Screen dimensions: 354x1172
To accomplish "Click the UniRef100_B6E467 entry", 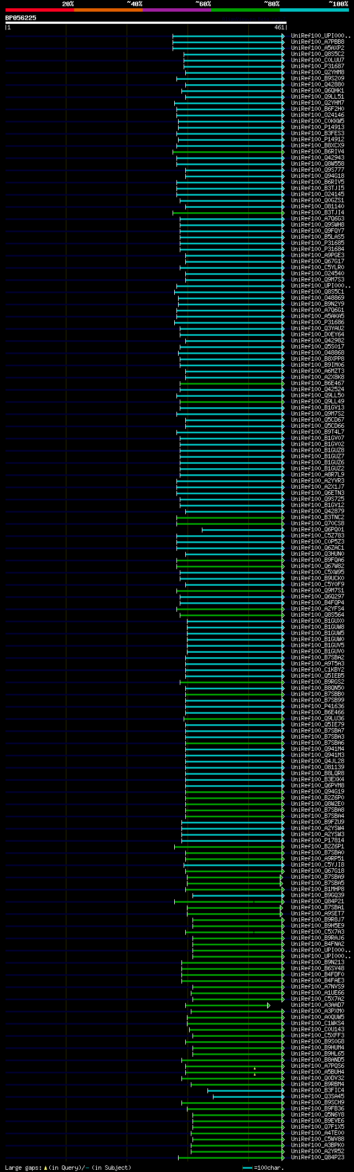I will click(317, 383).
